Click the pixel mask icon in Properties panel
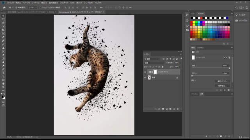250x140 pixels. pyautogui.click(x=225, y=58)
